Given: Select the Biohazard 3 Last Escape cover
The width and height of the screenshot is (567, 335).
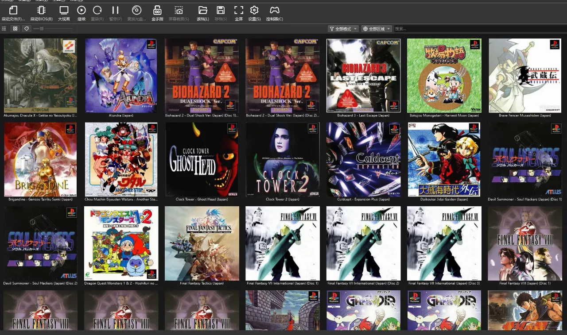Looking at the screenshot, I should tap(364, 76).
